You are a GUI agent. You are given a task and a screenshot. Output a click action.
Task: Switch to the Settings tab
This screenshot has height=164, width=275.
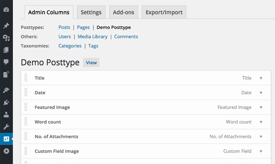click(91, 12)
